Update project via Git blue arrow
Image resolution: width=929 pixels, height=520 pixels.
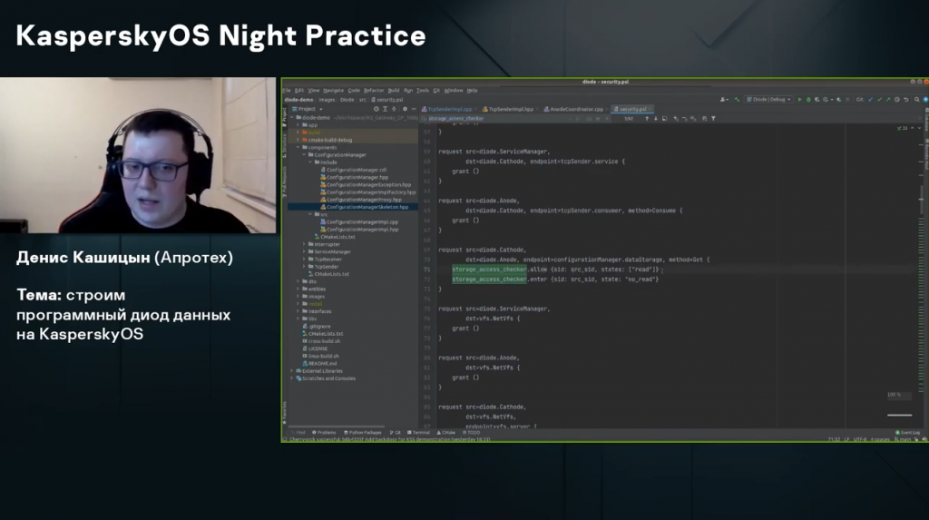click(x=870, y=100)
